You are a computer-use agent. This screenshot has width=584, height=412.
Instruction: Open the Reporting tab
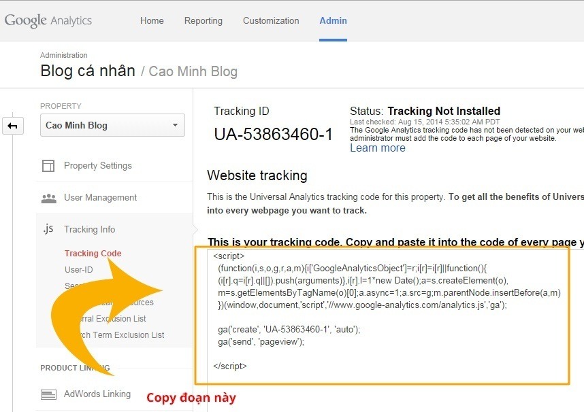point(203,21)
